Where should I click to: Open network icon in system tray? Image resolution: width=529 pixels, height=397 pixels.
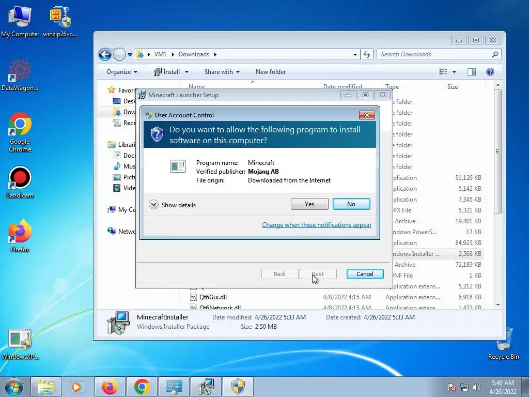(464, 387)
